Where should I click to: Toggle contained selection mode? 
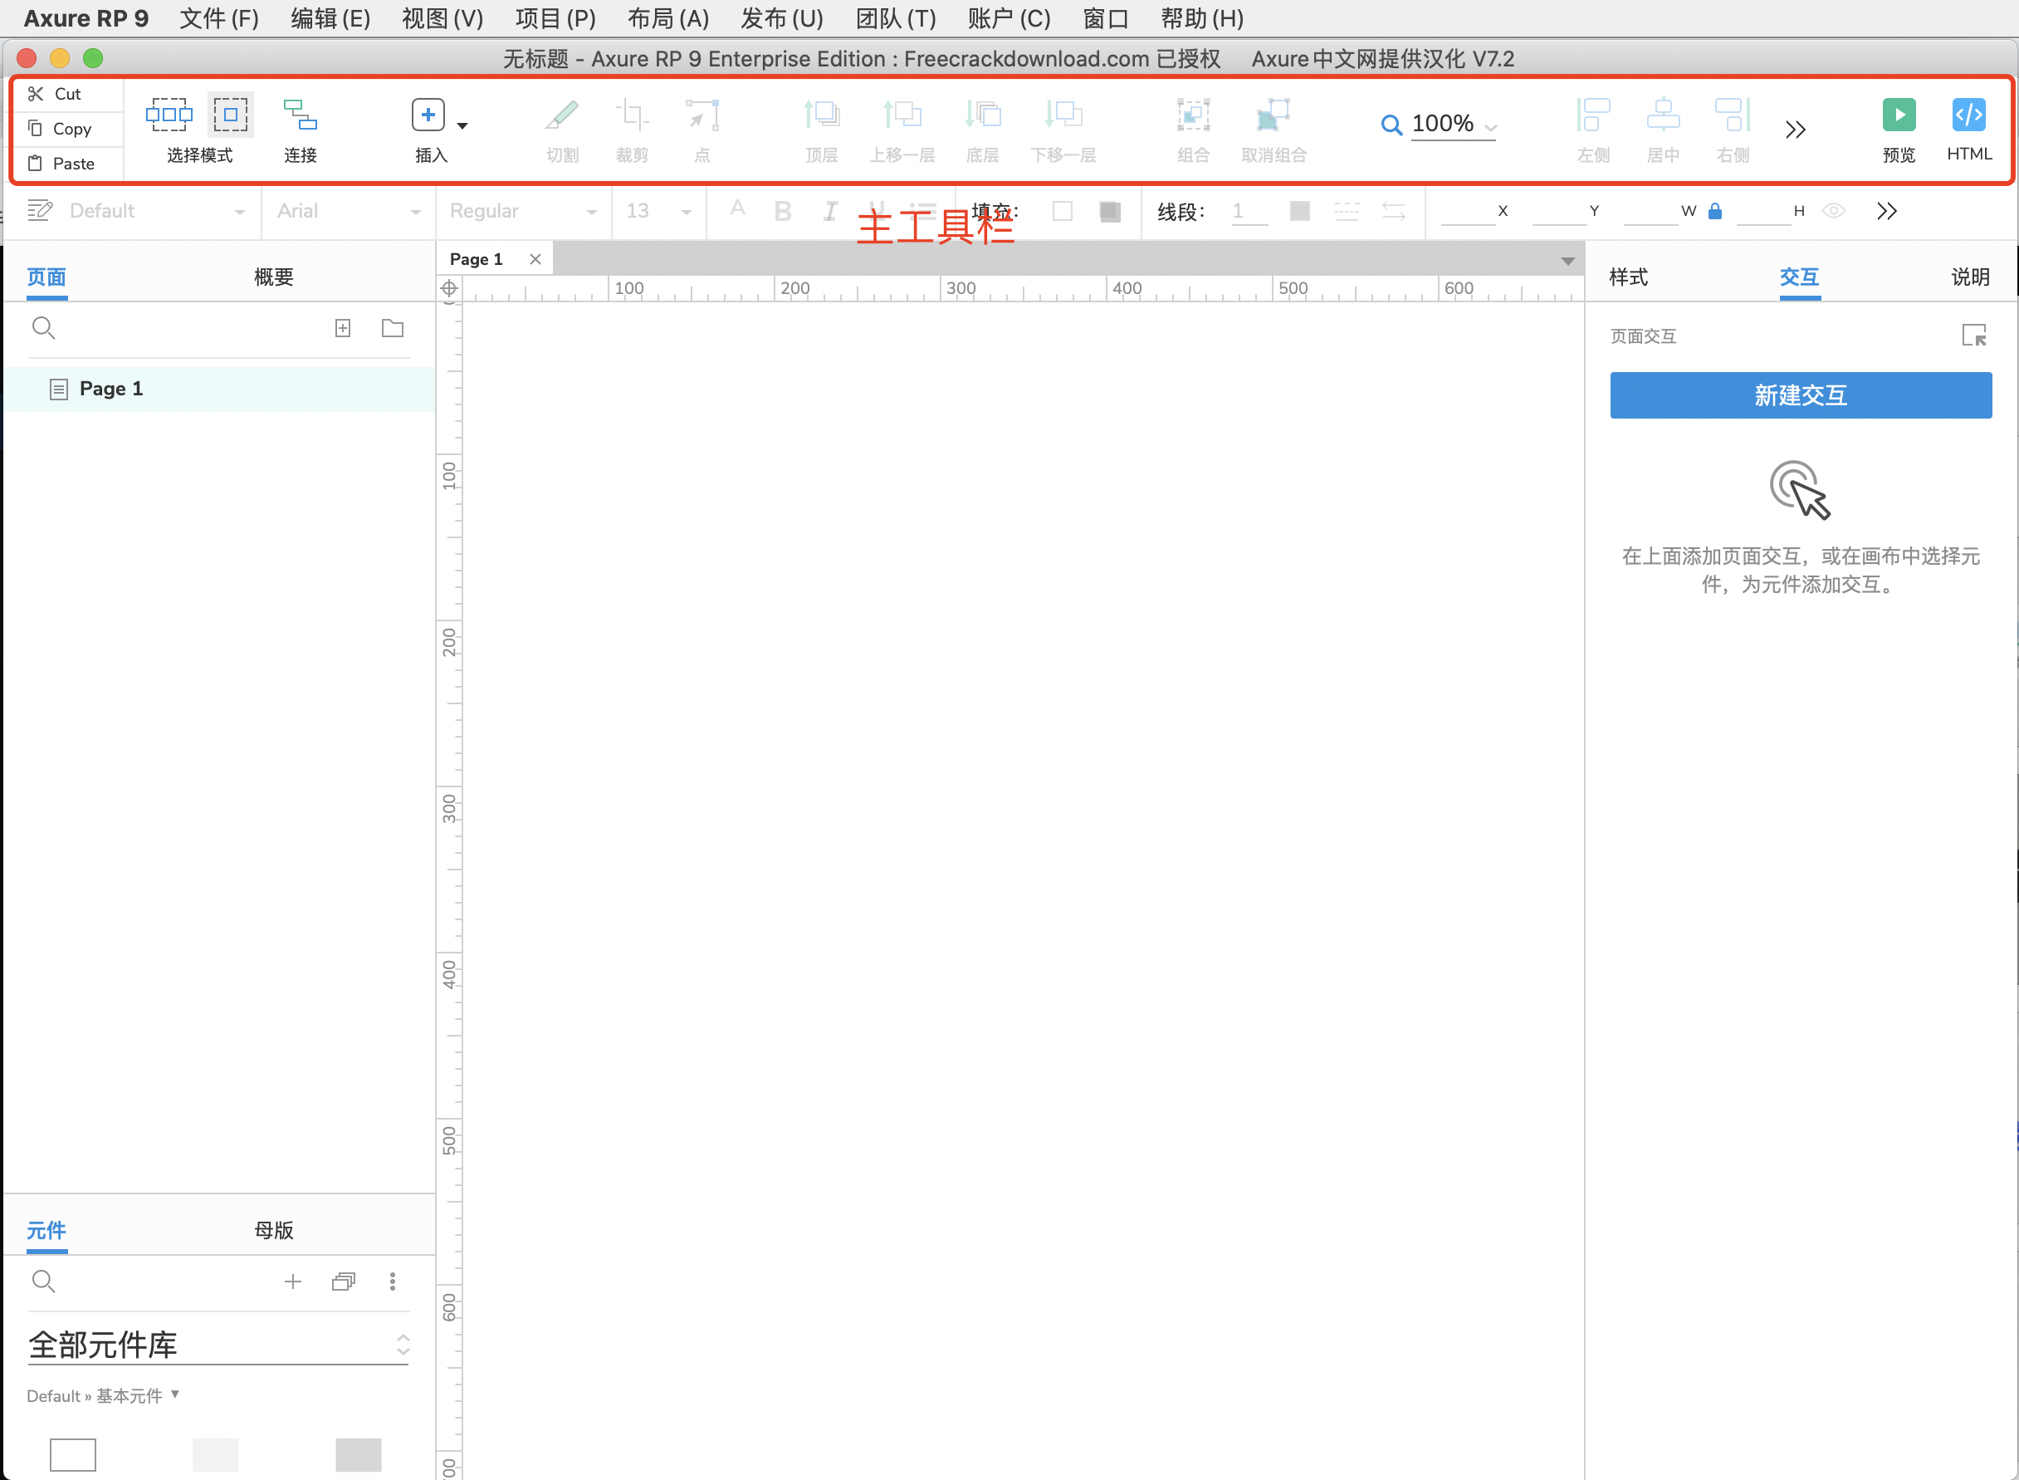[230, 115]
